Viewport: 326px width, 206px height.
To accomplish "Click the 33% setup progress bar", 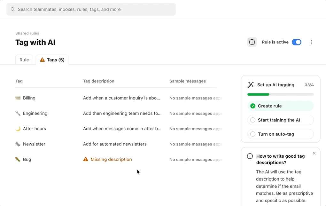I will point(280,94).
